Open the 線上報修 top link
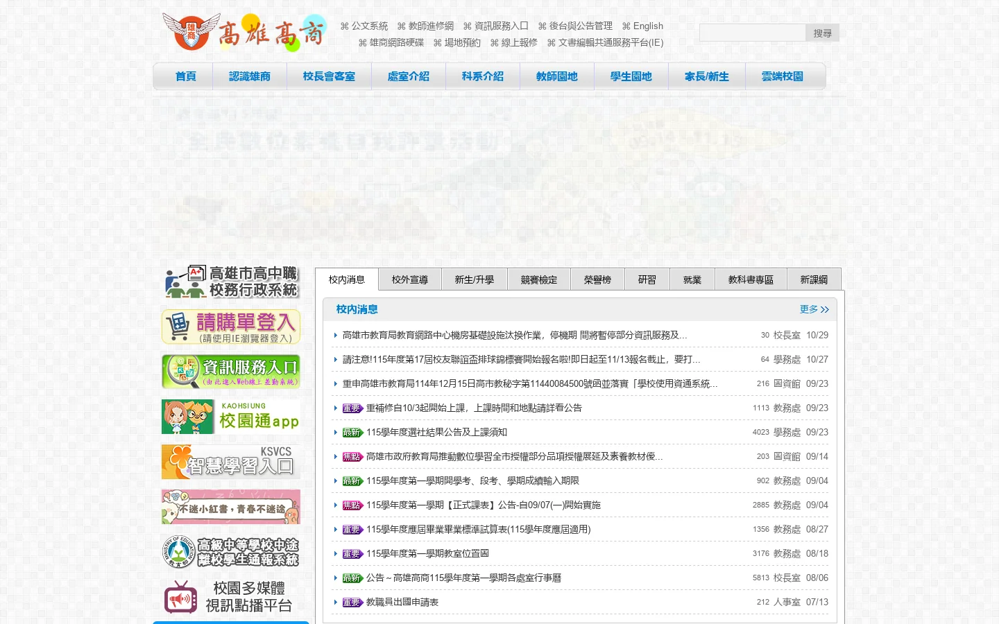Image resolution: width=999 pixels, height=624 pixels. coord(514,42)
